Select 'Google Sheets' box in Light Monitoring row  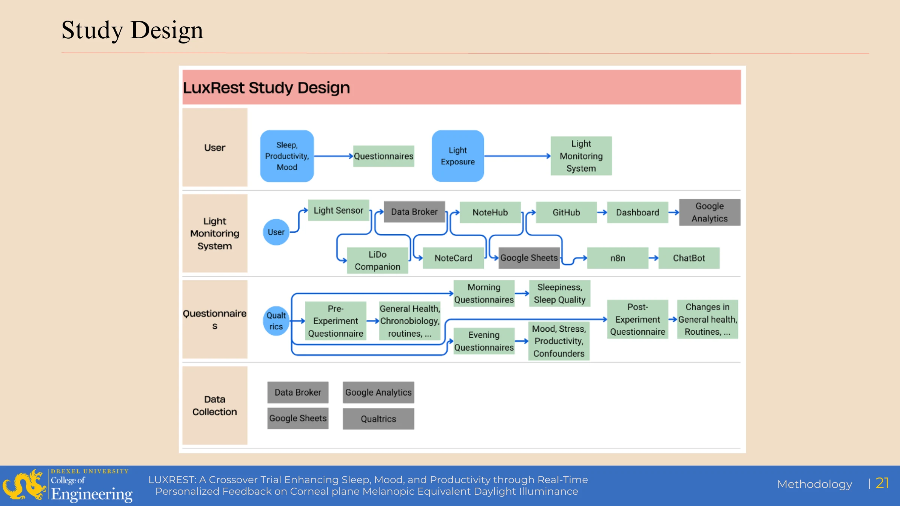[x=529, y=258]
